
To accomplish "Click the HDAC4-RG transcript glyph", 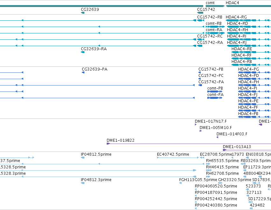I will (x=248, y=20).
